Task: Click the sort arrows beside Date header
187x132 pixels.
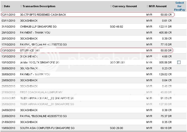Action: click(x=2, y=6)
